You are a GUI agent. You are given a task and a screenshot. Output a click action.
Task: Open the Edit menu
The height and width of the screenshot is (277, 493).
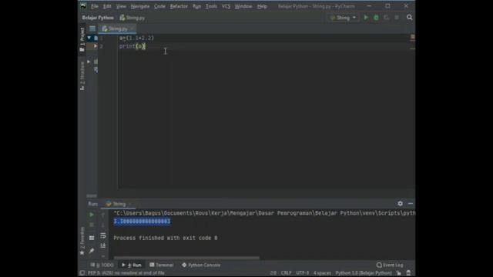pyautogui.click(x=107, y=6)
